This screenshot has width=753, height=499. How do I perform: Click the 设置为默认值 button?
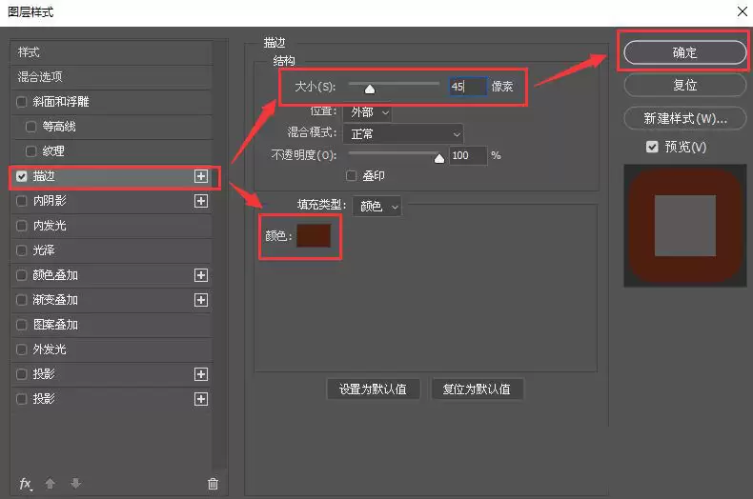pos(373,389)
